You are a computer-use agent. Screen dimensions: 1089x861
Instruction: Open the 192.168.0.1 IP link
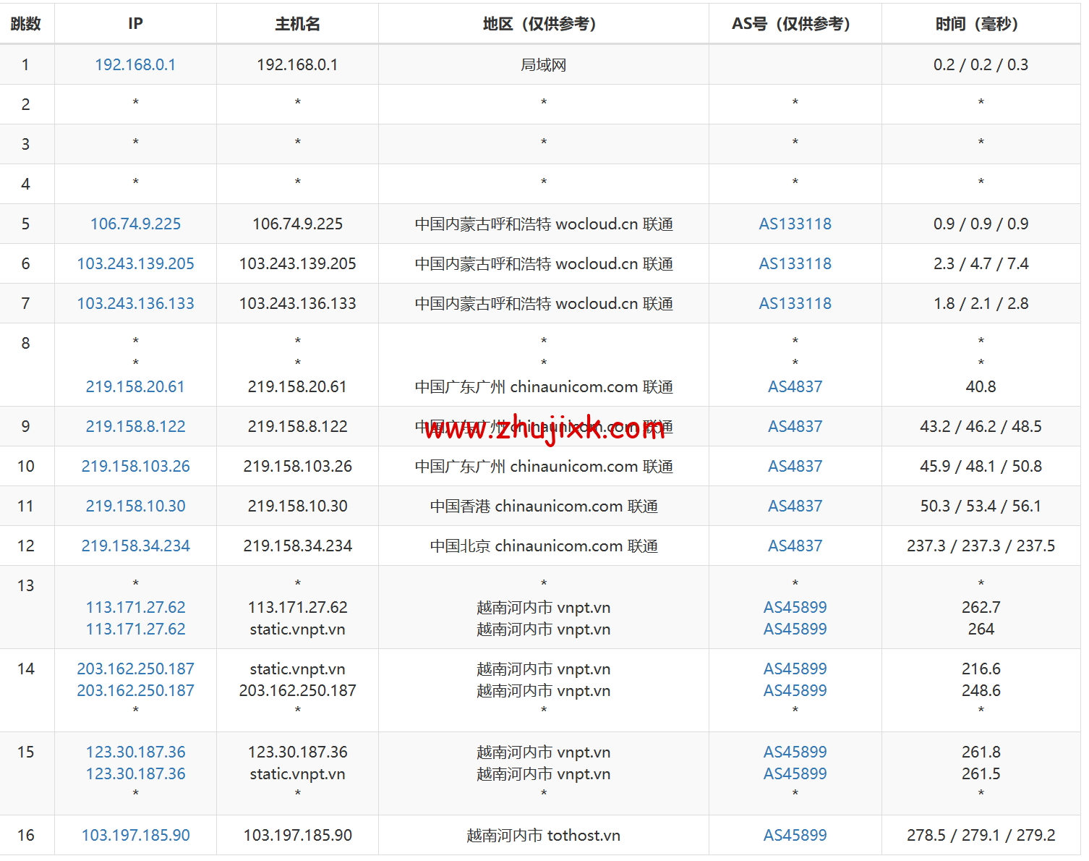click(135, 64)
